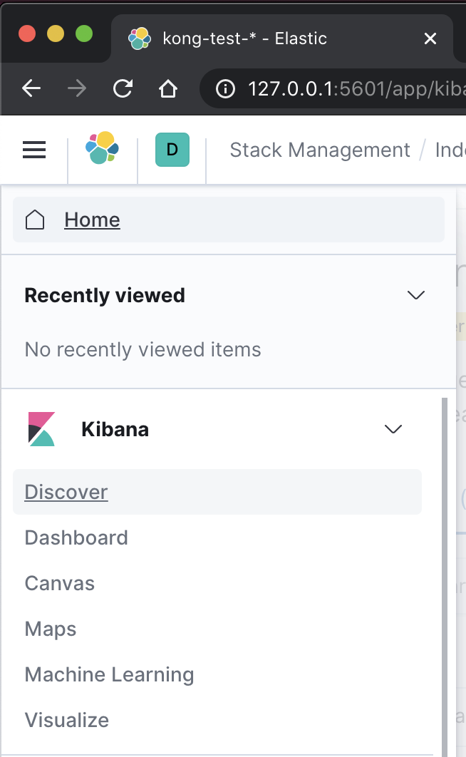Click the hamburger navigation menu icon
The width and height of the screenshot is (466, 757).
point(34,150)
